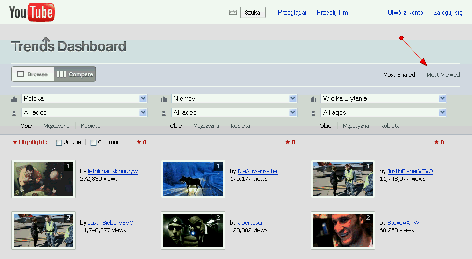The height and width of the screenshot is (259, 472).
Task: Open the Utwórz konto link
Action: 406,12
